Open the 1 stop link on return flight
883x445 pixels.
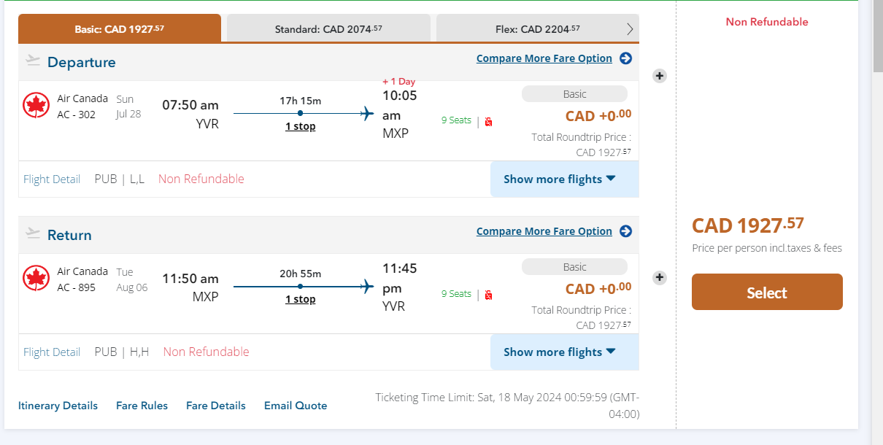[x=300, y=300]
